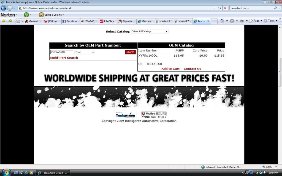Click the red Search button
This screenshot has width=282, height=176.
click(x=130, y=52)
